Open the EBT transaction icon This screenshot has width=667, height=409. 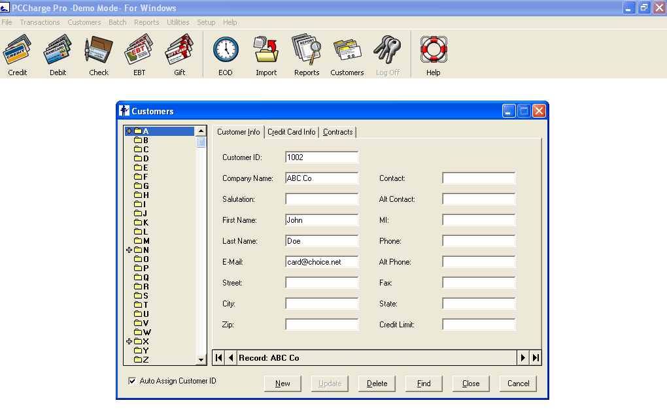click(x=139, y=55)
